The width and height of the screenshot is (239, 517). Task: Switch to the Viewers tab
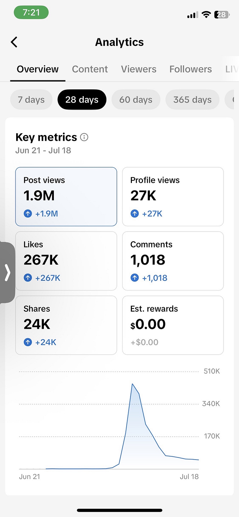(x=139, y=69)
